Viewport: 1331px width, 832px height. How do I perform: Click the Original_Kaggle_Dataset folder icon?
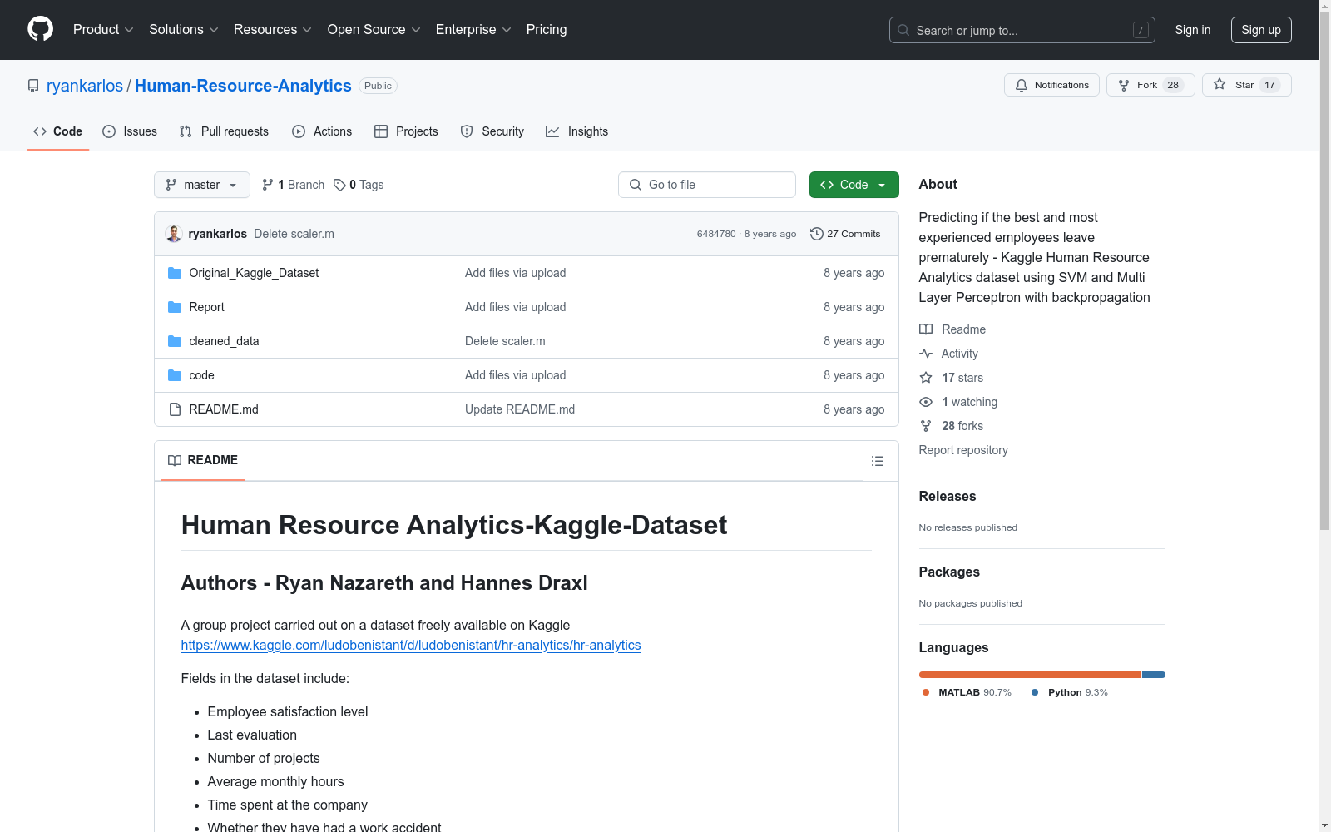coord(175,273)
